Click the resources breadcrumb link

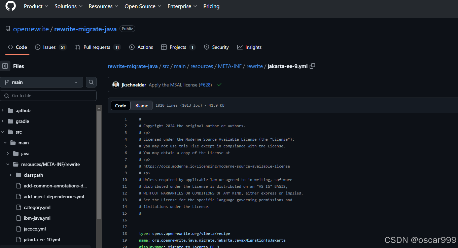pos(202,66)
